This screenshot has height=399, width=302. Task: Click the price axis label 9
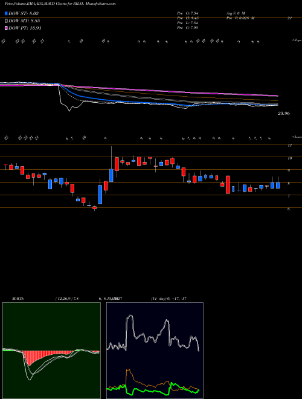289,171
